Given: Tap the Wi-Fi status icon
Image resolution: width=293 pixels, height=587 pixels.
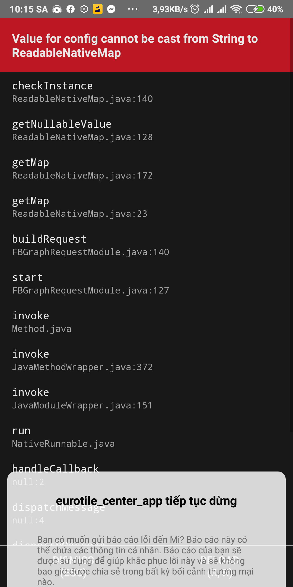Looking at the screenshot, I should click(x=236, y=9).
